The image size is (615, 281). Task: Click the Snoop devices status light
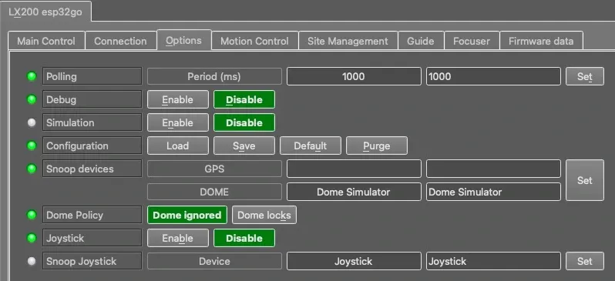pos(32,169)
